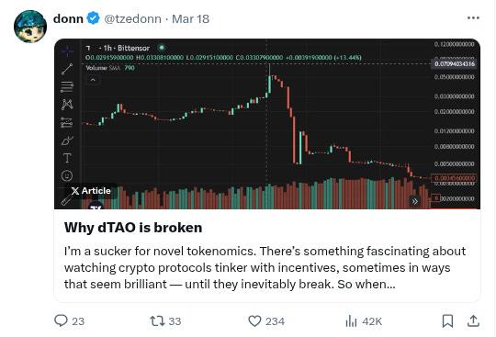Collapse the chart indicator legend chevron

click(x=93, y=80)
